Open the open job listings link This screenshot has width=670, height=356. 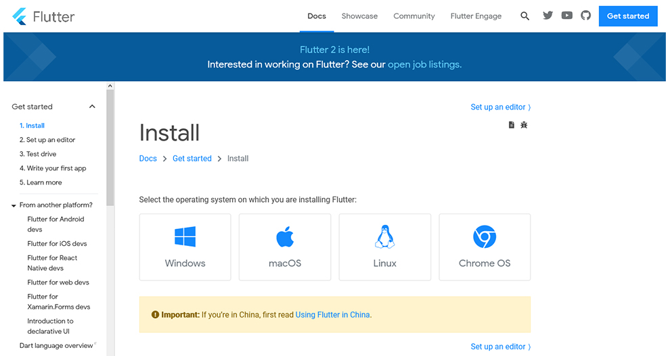pyautogui.click(x=425, y=64)
